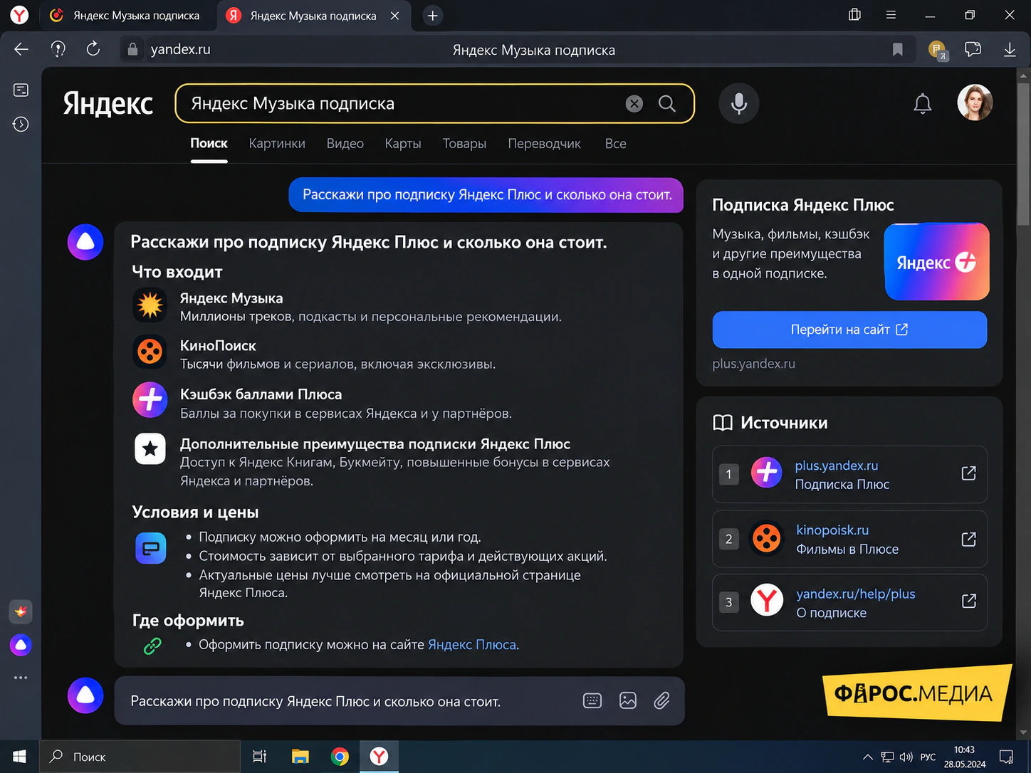Open browser downloads arrow icon
Screen dimensions: 1031x773
[1010, 49]
